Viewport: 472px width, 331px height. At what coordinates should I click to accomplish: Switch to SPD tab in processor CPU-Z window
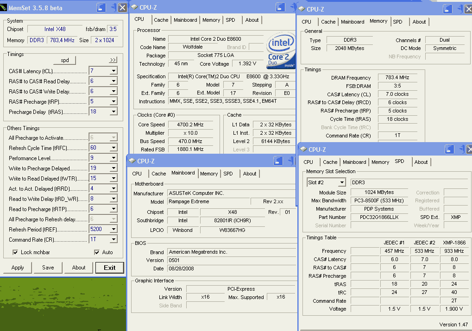tap(231, 20)
